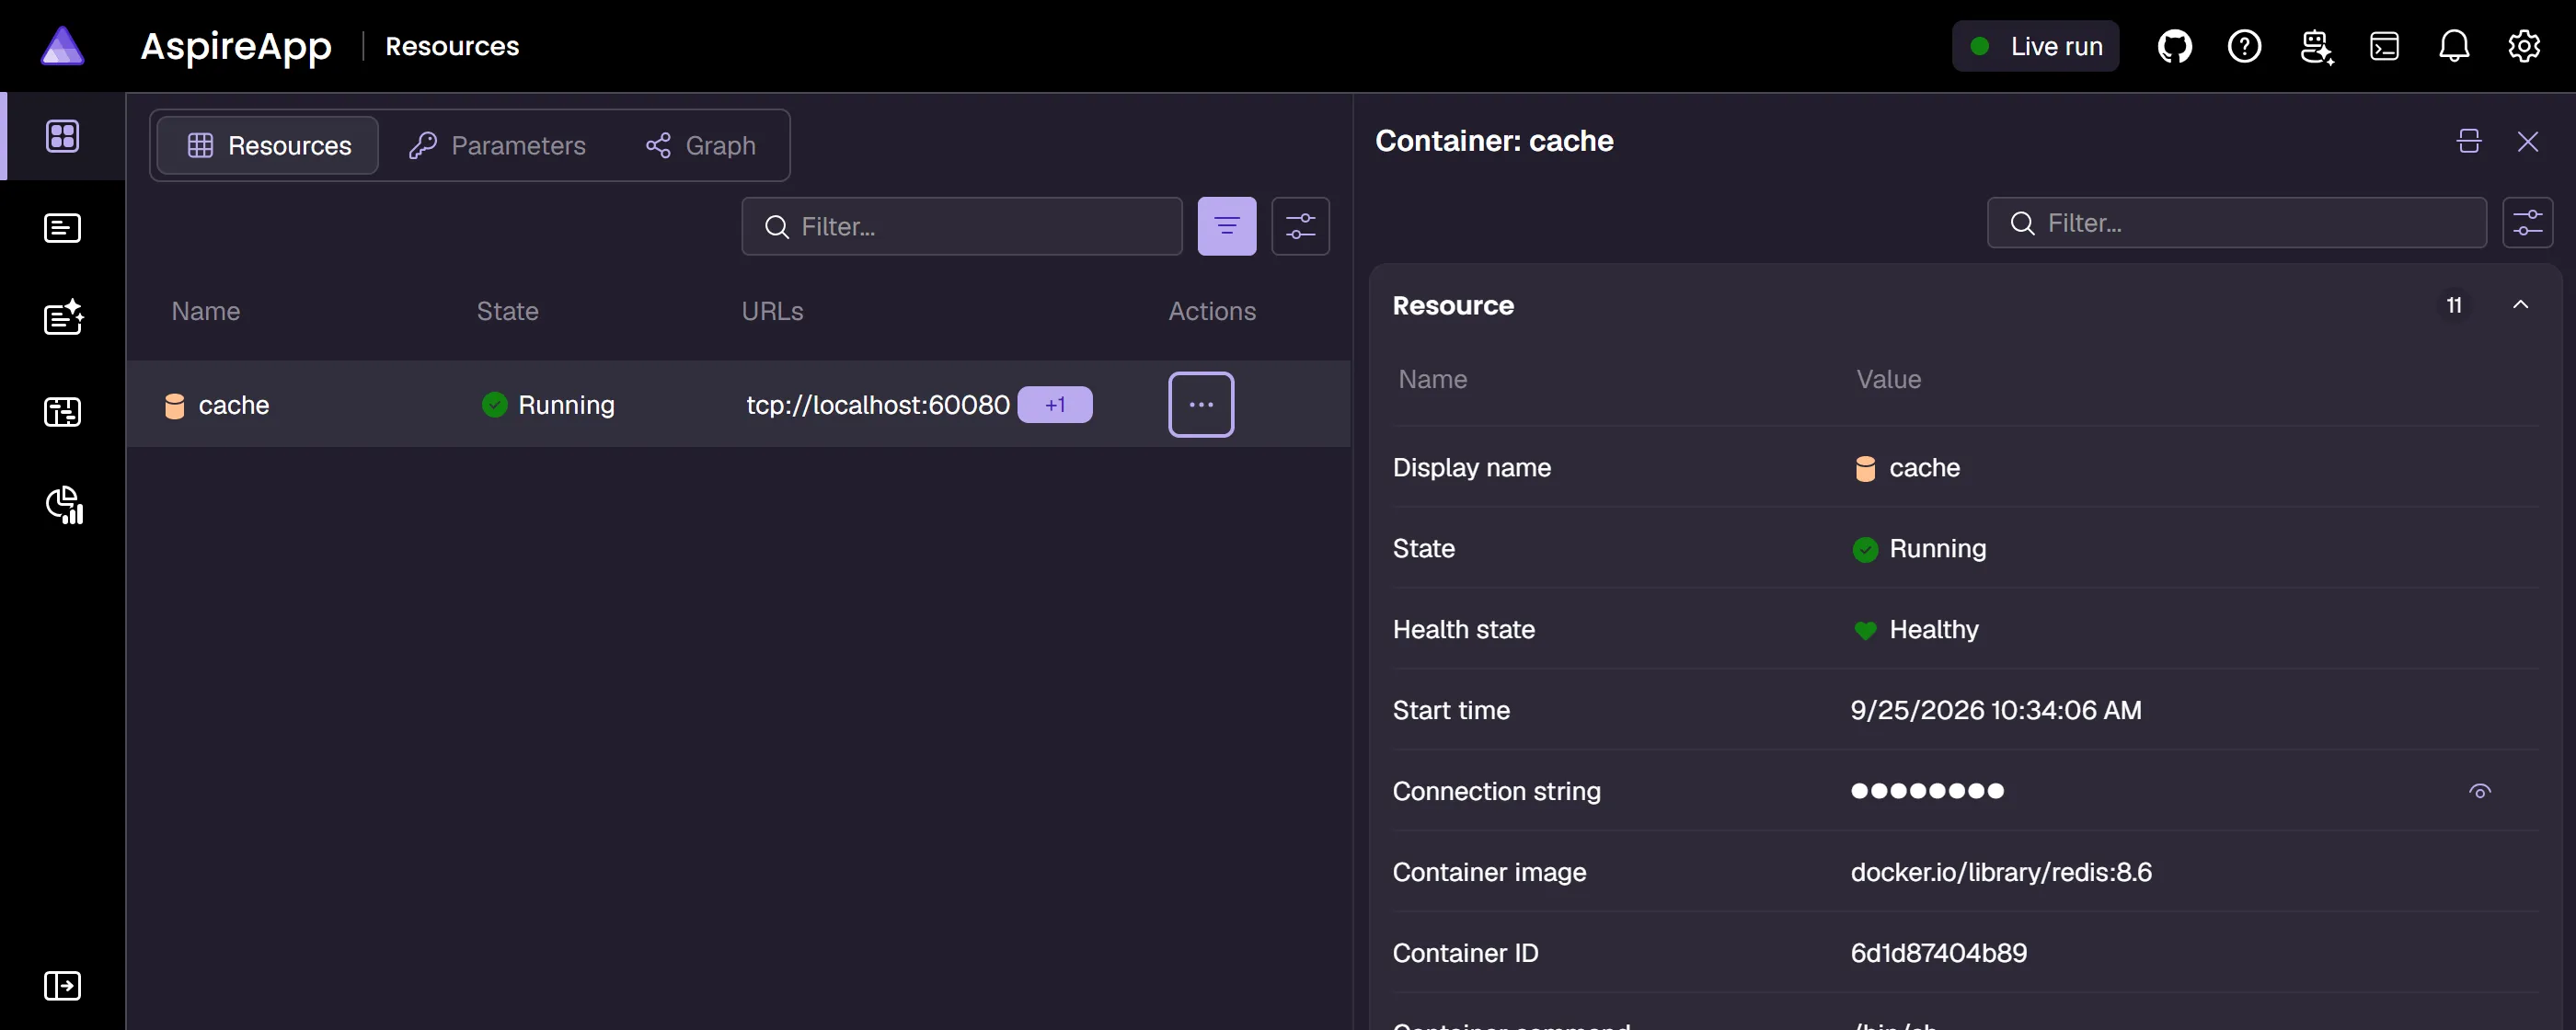This screenshot has width=2576, height=1030.
Task: Open the AI assistant agent icon in header
Action: (x=2316, y=46)
